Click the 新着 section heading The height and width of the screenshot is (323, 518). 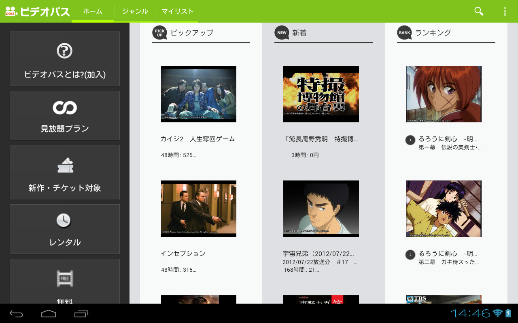point(299,33)
